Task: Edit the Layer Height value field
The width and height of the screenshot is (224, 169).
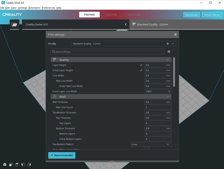Action: [158, 65]
